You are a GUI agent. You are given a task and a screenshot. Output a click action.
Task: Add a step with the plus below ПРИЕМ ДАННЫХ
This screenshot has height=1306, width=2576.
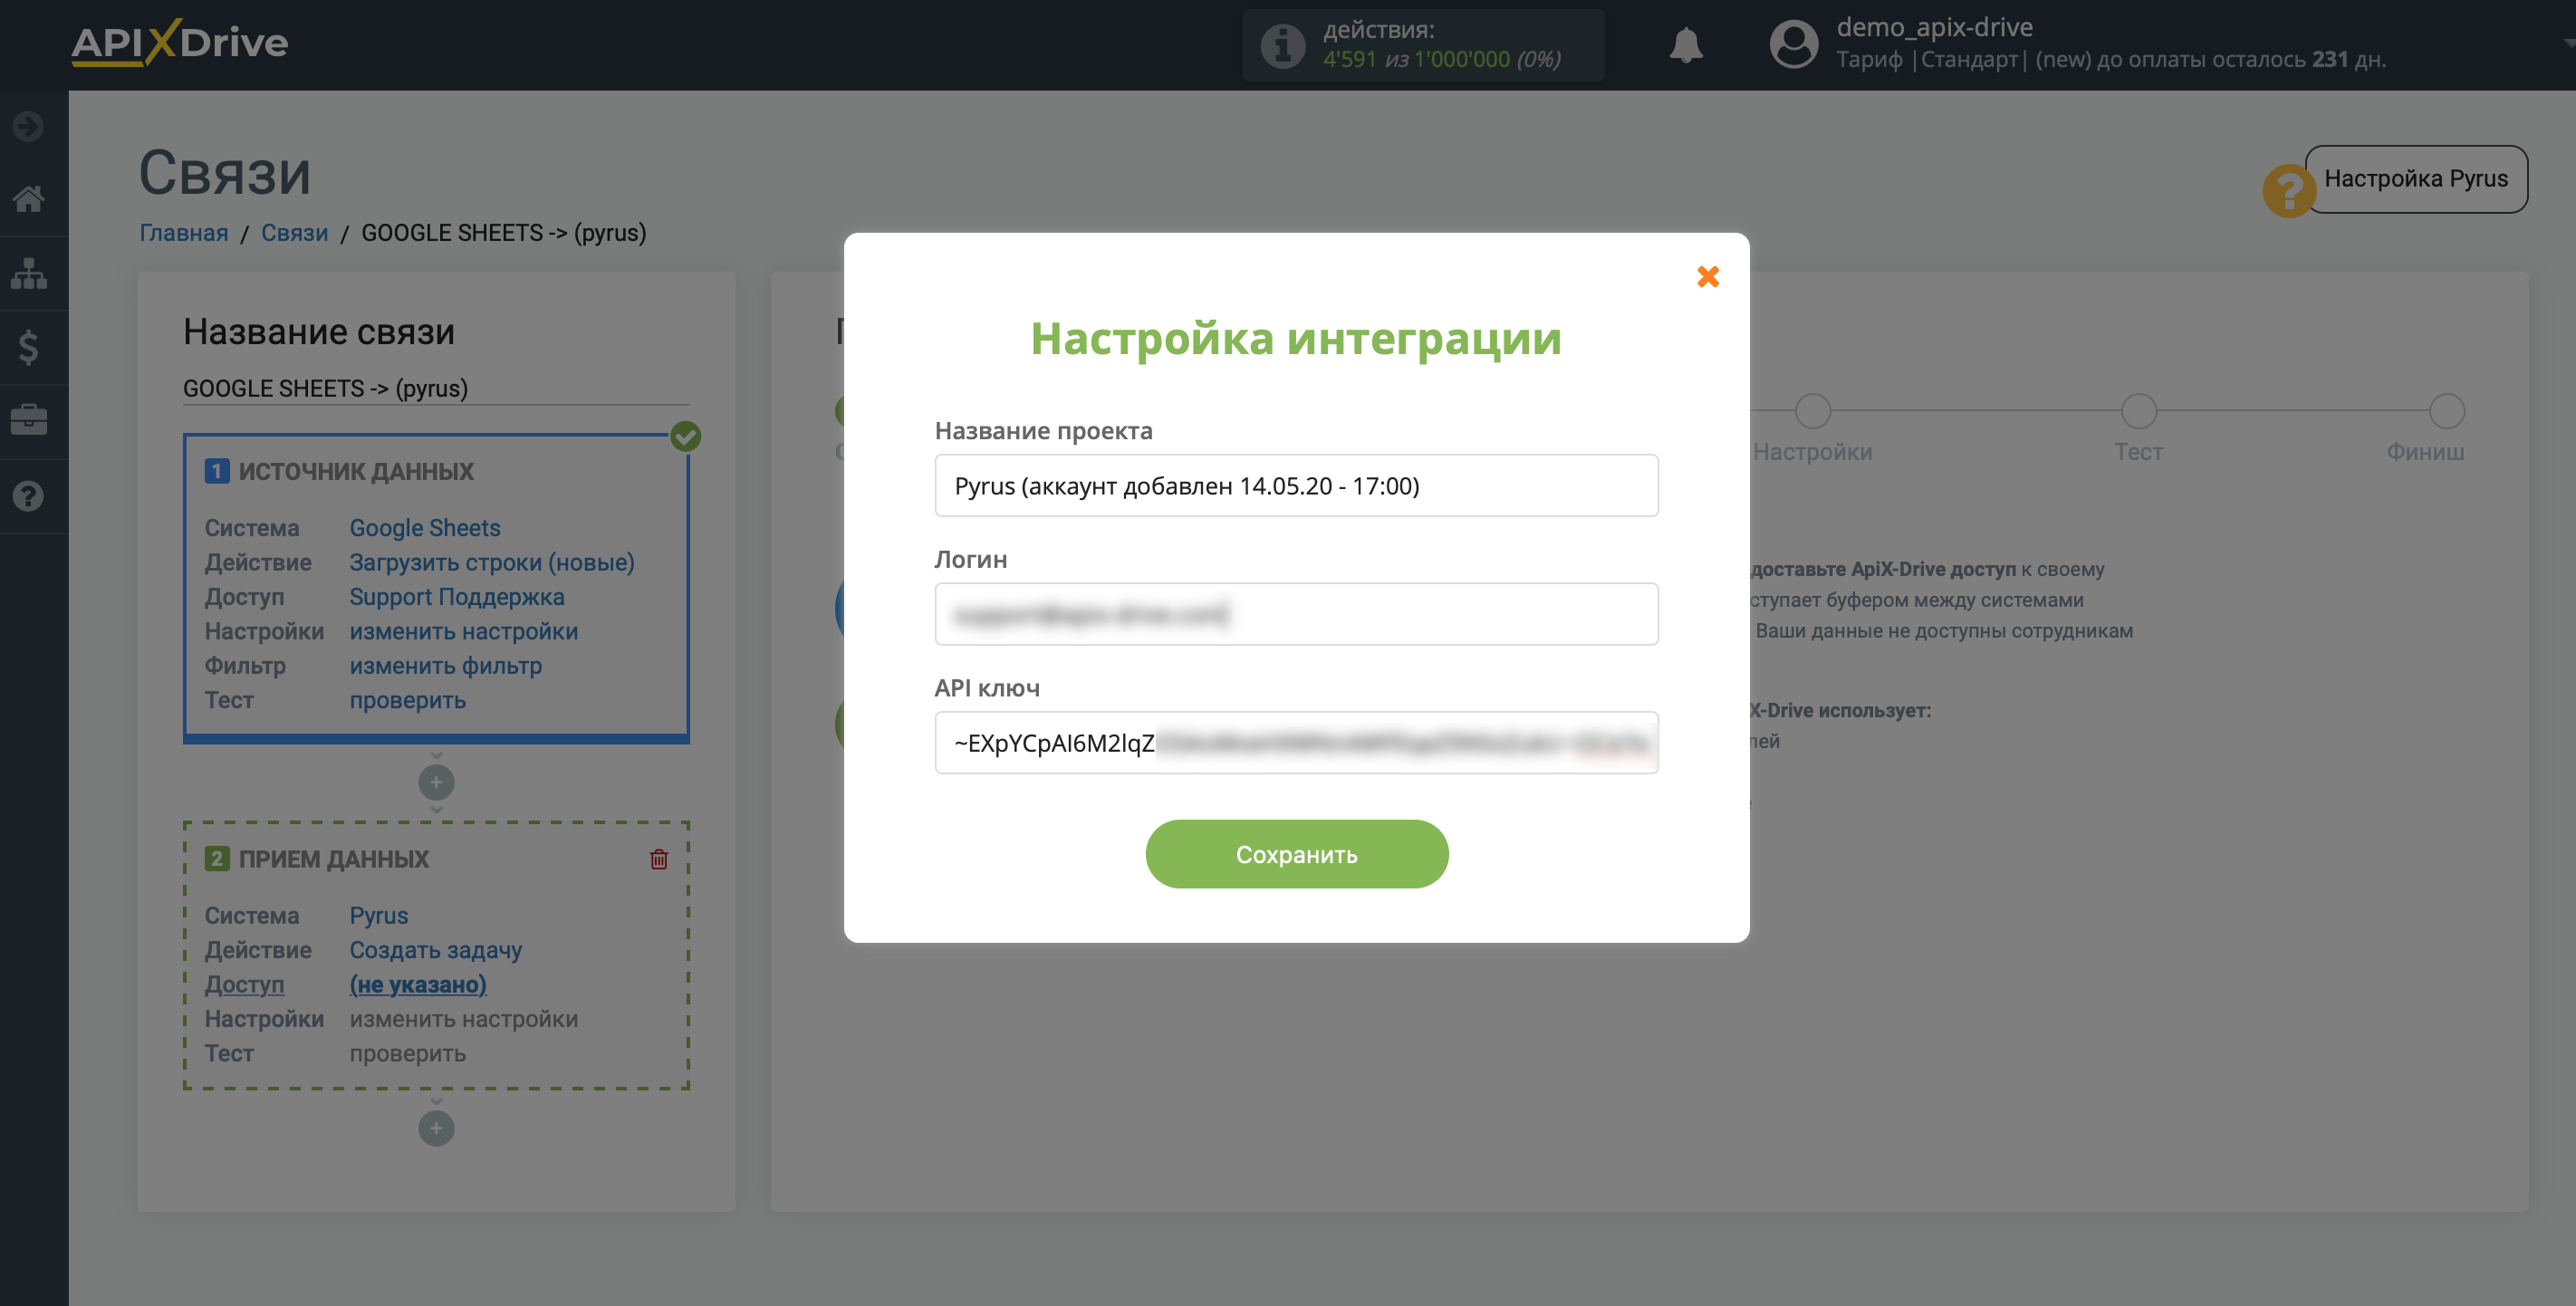pyautogui.click(x=436, y=1128)
